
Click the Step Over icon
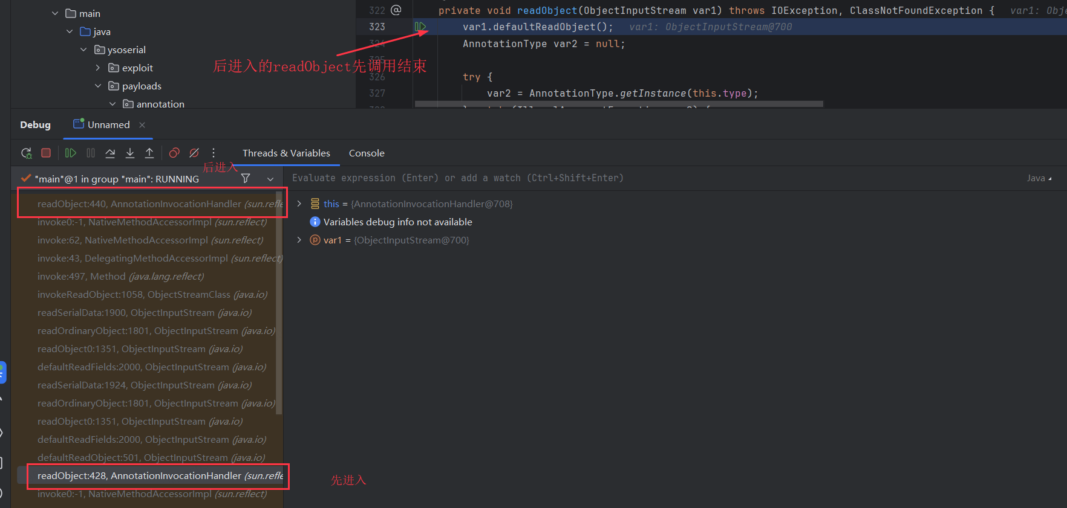(x=110, y=153)
